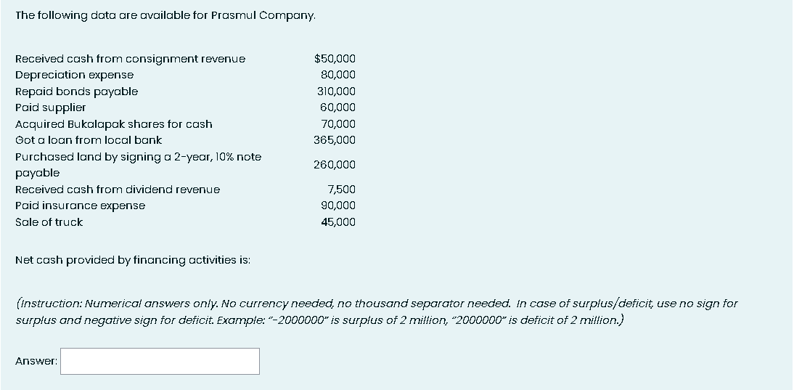Image resolution: width=794 pixels, height=390 pixels.
Task: Select the Purchased land note payable text
Action: click(138, 165)
